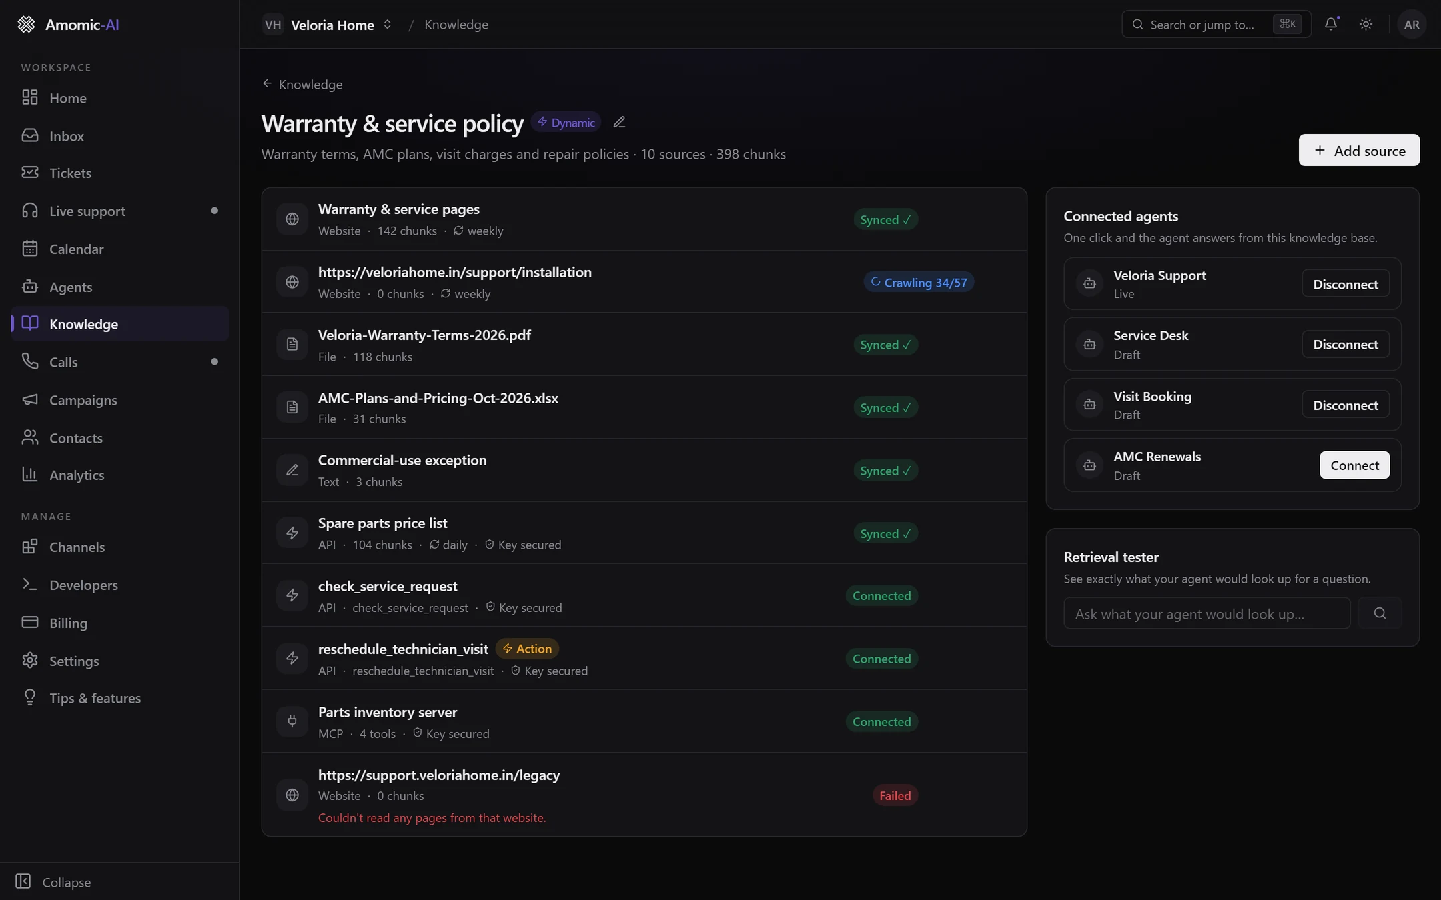The image size is (1441, 900).
Task: Disconnect the Service Desk agent
Action: (x=1346, y=344)
